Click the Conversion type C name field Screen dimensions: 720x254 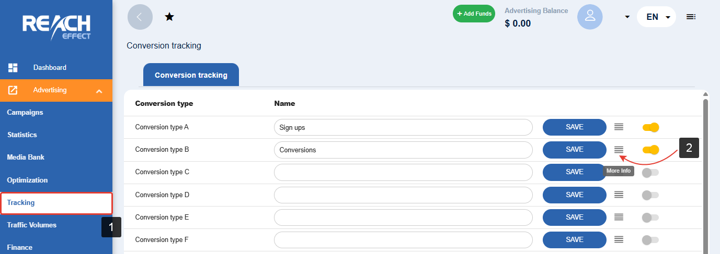403,172
